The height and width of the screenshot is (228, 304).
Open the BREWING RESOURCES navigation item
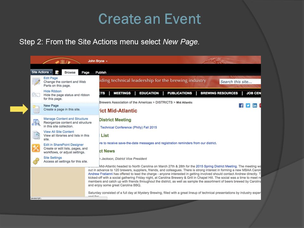pyautogui.click(x=219, y=93)
